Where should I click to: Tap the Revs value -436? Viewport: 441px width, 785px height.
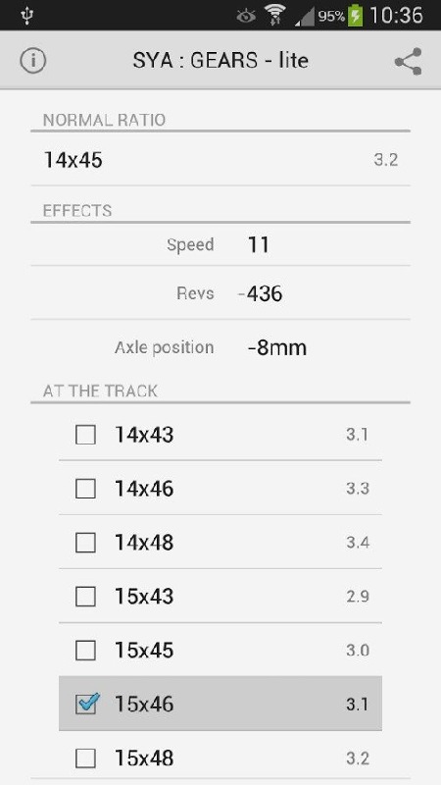click(x=261, y=293)
